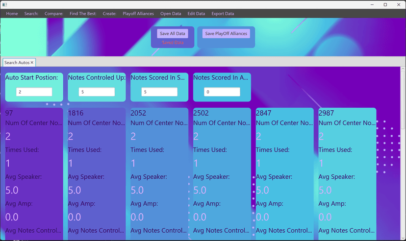
Task: Open the Search menu
Action: coord(31,14)
